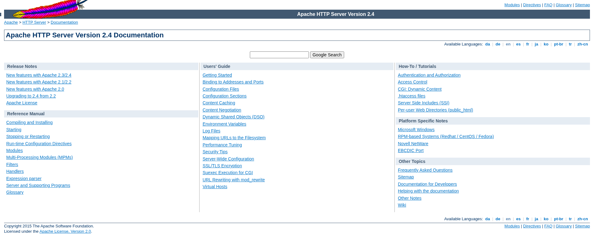Open Content Negotiation
Image resolution: width=594 pixels, height=243 pixels.
(222, 110)
